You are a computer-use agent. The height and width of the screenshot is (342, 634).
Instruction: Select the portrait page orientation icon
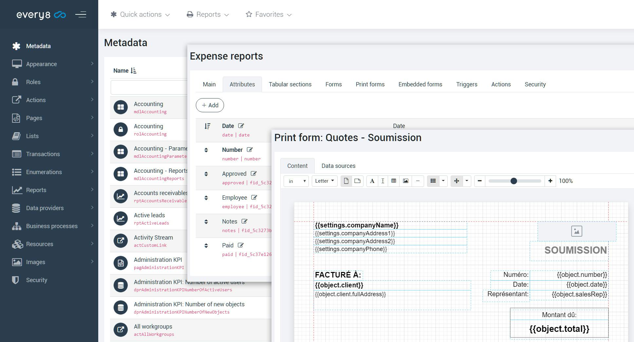pos(346,181)
